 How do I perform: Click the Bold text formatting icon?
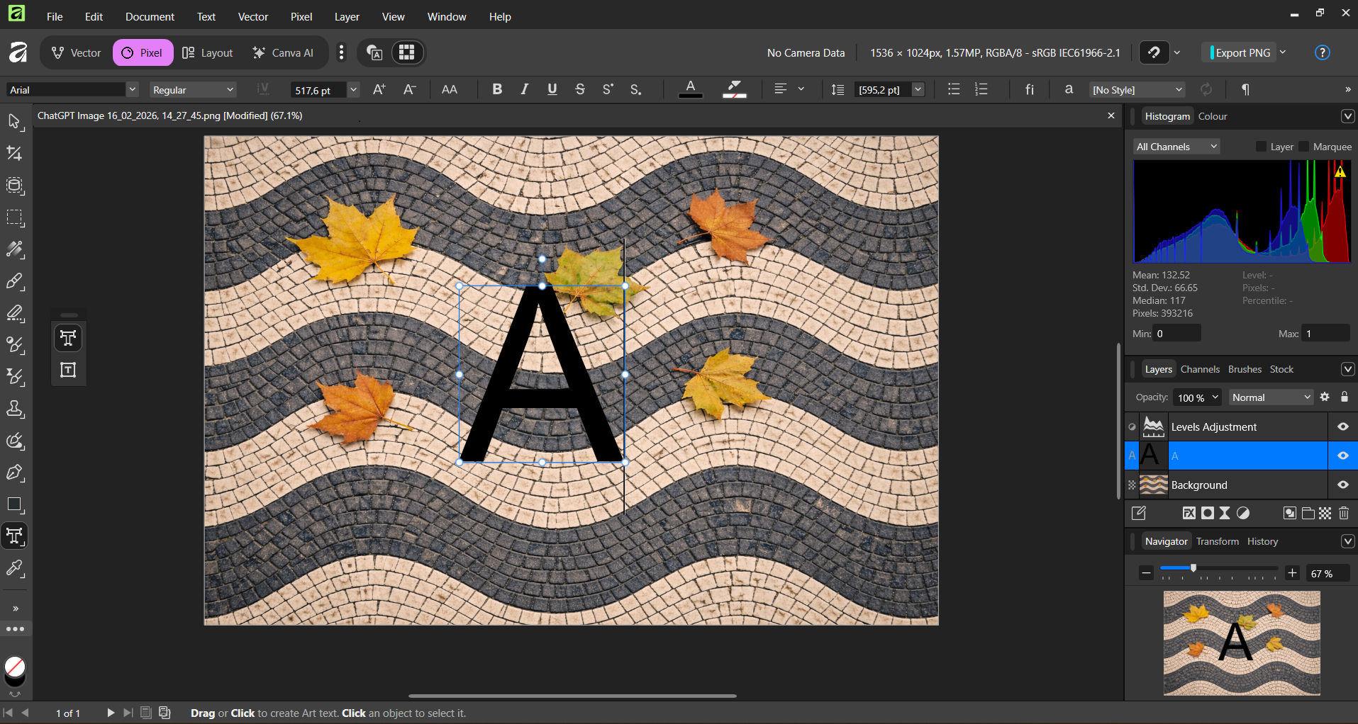(496, 89)
